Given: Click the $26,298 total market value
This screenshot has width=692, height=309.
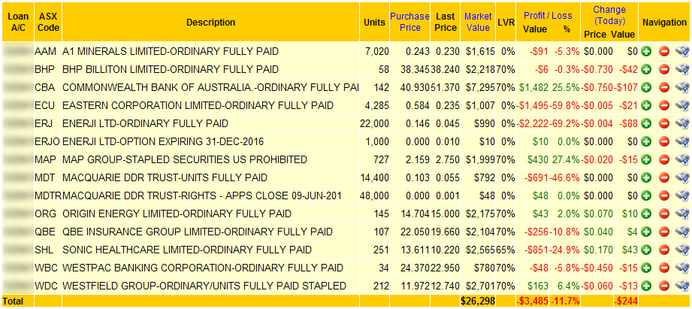Looking at the screenshot, I should [x=478, y=301].
